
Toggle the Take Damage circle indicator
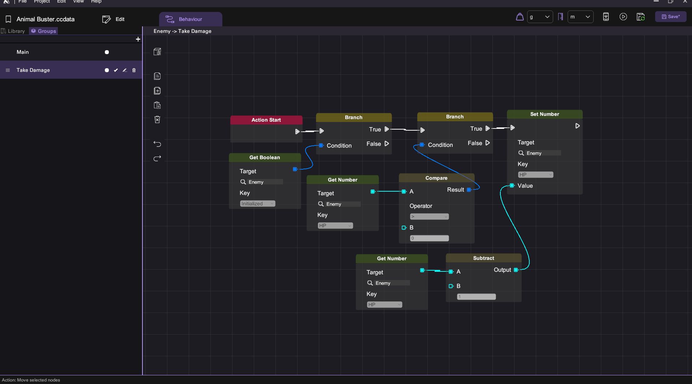point(107,70)
